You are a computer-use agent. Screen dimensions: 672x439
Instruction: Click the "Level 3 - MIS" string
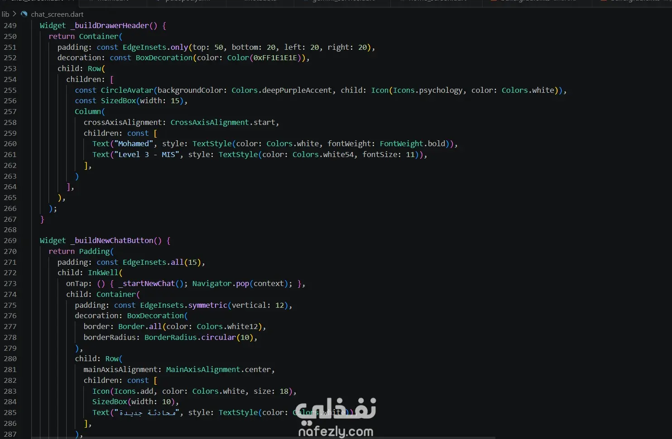(147, 154)
